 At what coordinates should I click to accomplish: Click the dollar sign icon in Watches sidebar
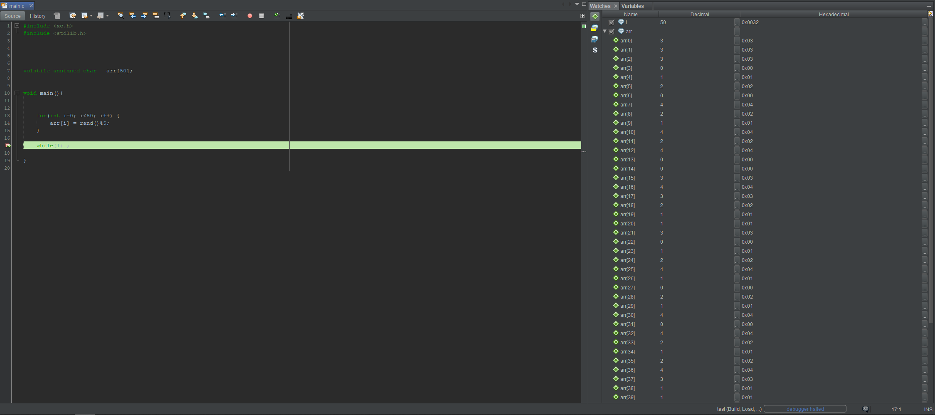pos(595,50)
